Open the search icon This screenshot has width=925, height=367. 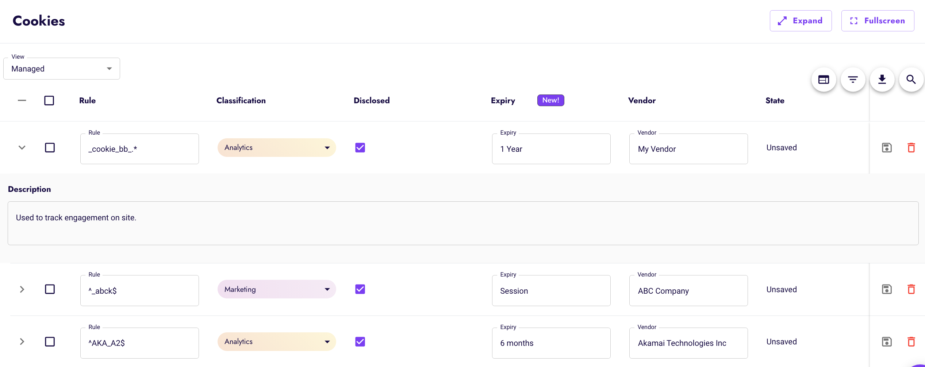(x=911, y=80)
